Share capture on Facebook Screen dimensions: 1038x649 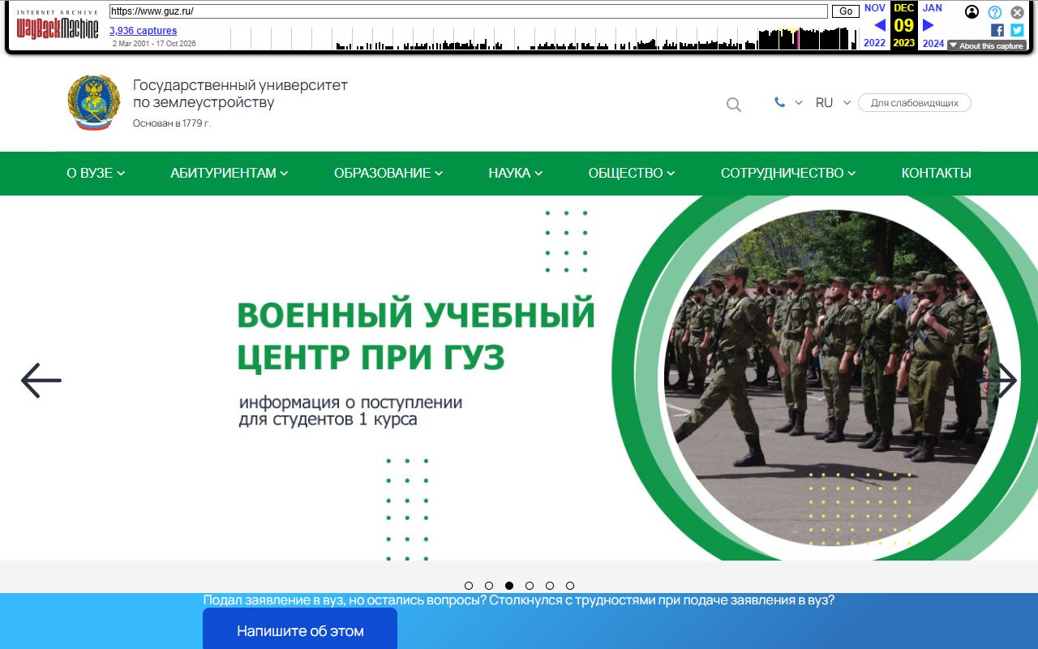click(997, 30)
